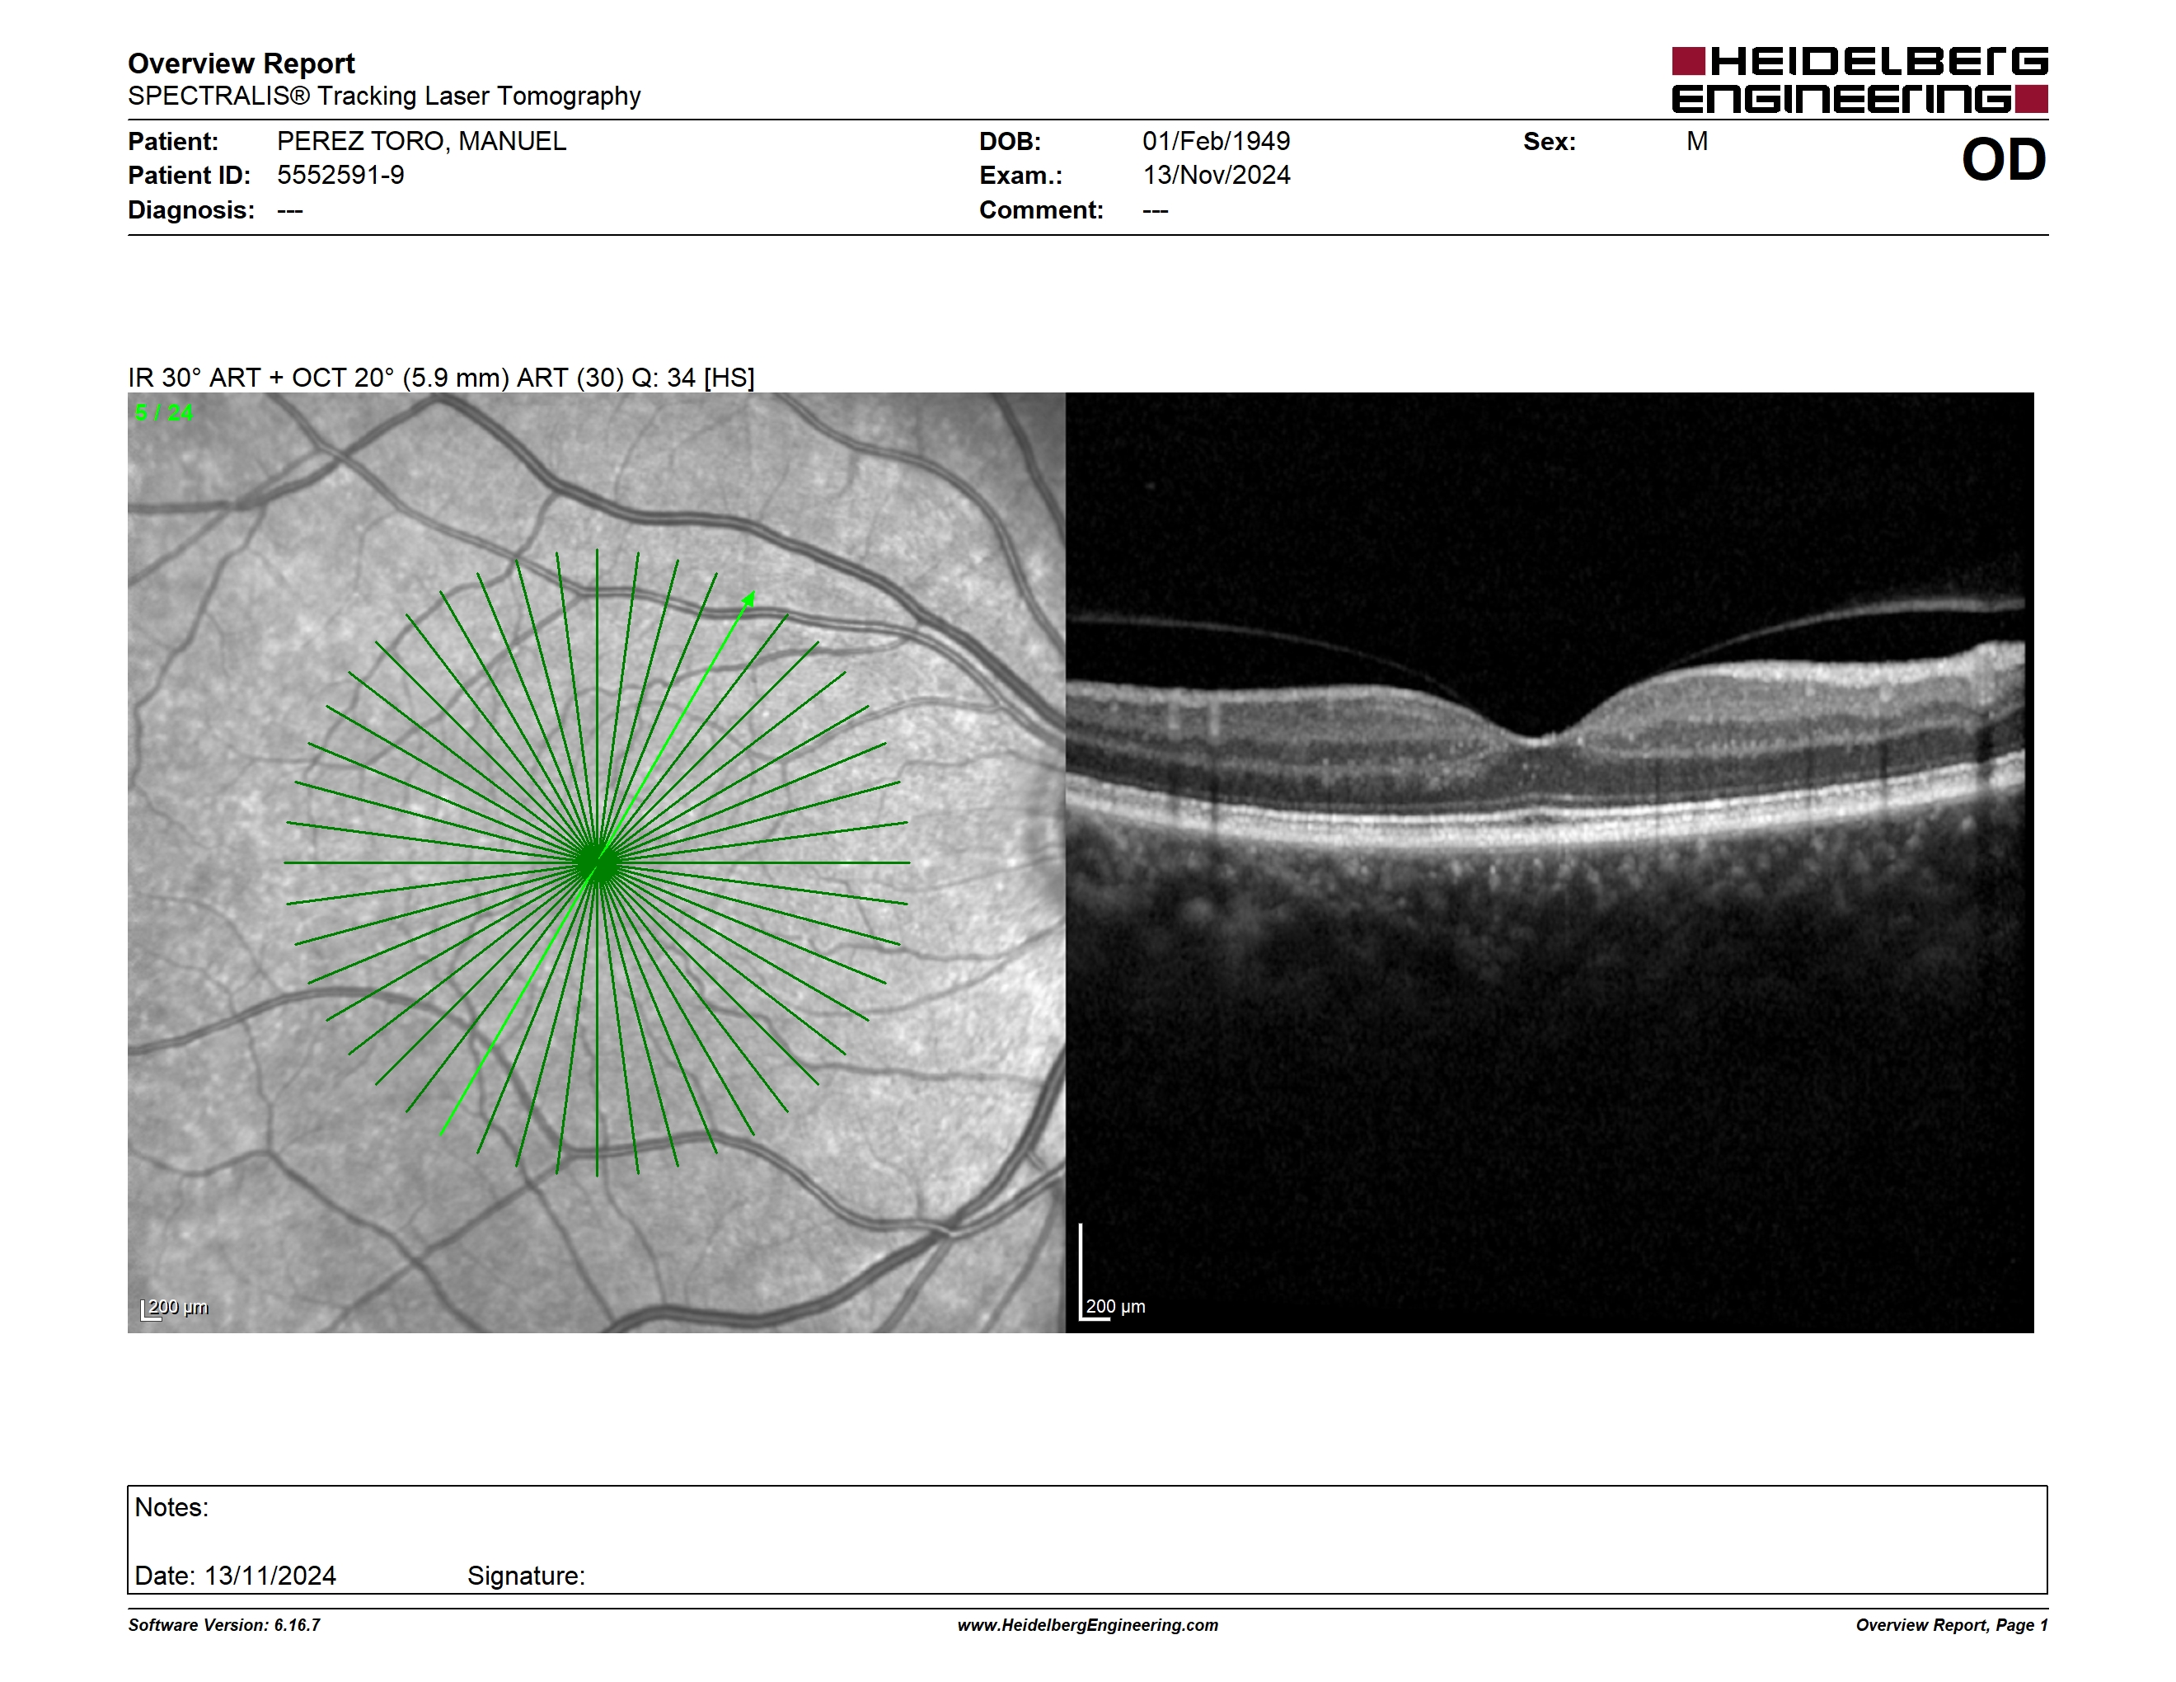Click the 'Date: 13/11/2024' text
Viewport: 2176px width, 1682px height.
(235, 1576)
